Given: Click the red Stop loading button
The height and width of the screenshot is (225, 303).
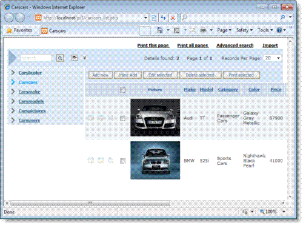Looking at the screenshot, I should pyautogui.click(x=173, y=18).
